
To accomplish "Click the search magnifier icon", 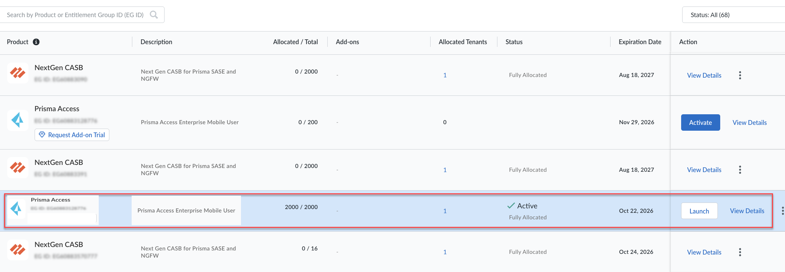I will [154, 15].
